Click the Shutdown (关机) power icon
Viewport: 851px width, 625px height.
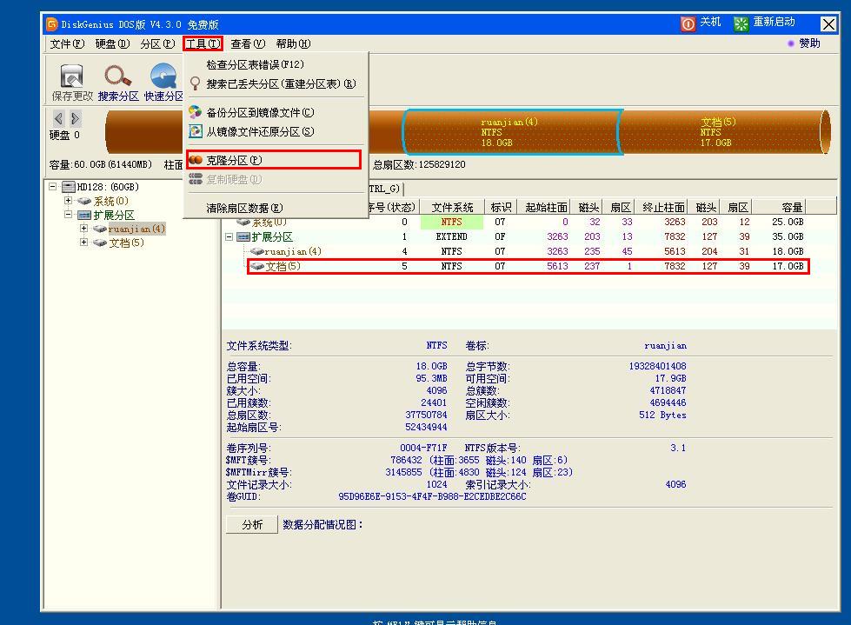688,23
